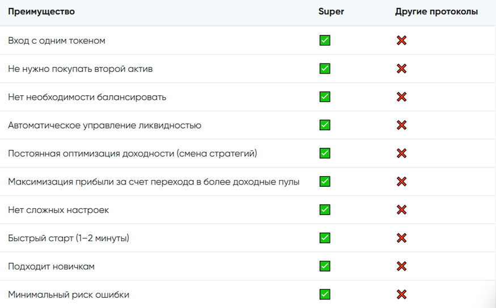Click red cross for "Минимальный риск ошибки"
This screenshot has height=308, width=496.
(x=401, y=294)
